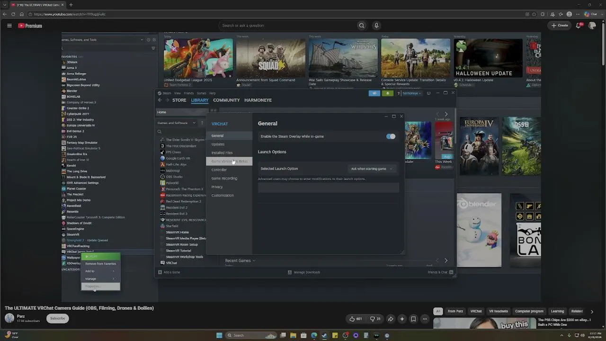
Task: Open the Help menu in Steam
Action: click(x=213, y=93)
